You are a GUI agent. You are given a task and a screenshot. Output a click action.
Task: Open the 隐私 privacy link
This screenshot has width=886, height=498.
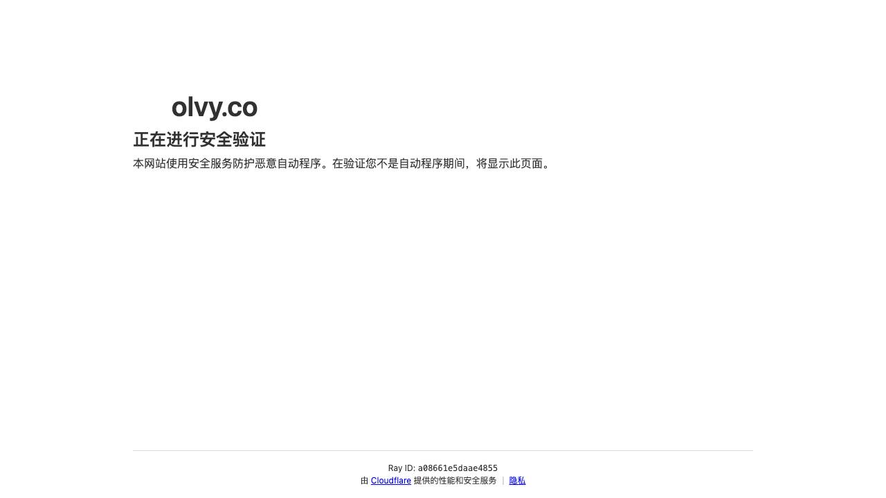click(517, 481)
